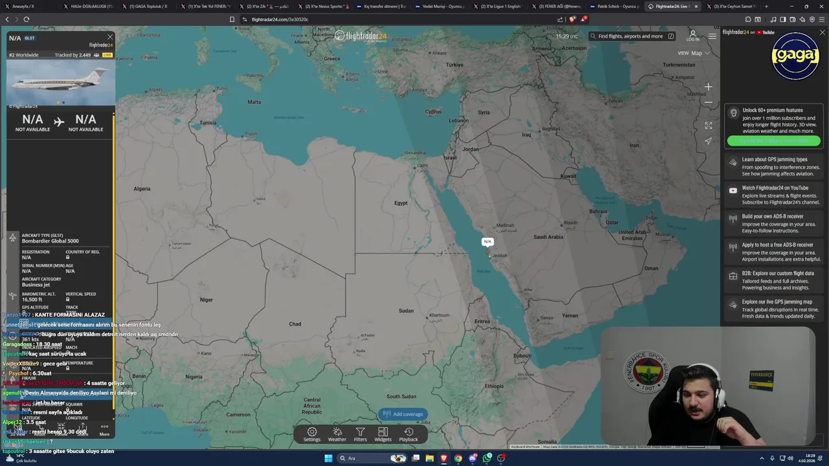Bookmark this page icon in address bar
Image resolution: width=829 pixels, height=466 pixels.
pos(232,19)
